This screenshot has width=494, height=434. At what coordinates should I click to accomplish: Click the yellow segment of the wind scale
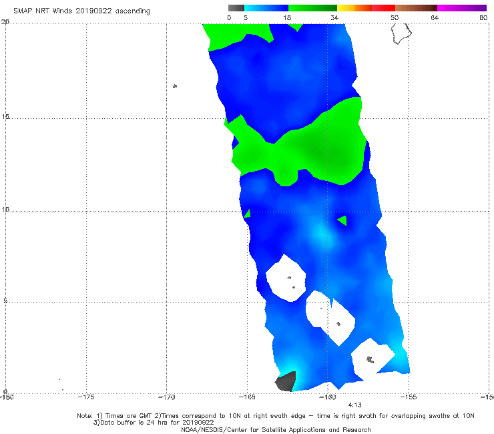tap(346, 8)
